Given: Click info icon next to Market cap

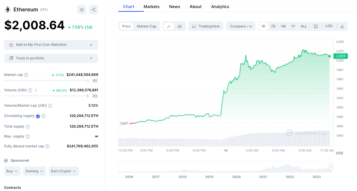Looking at the screenshot, I should pos(26,75).
